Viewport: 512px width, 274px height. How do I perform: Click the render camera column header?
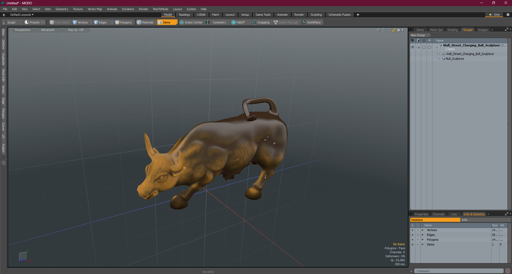pos(418,41)
